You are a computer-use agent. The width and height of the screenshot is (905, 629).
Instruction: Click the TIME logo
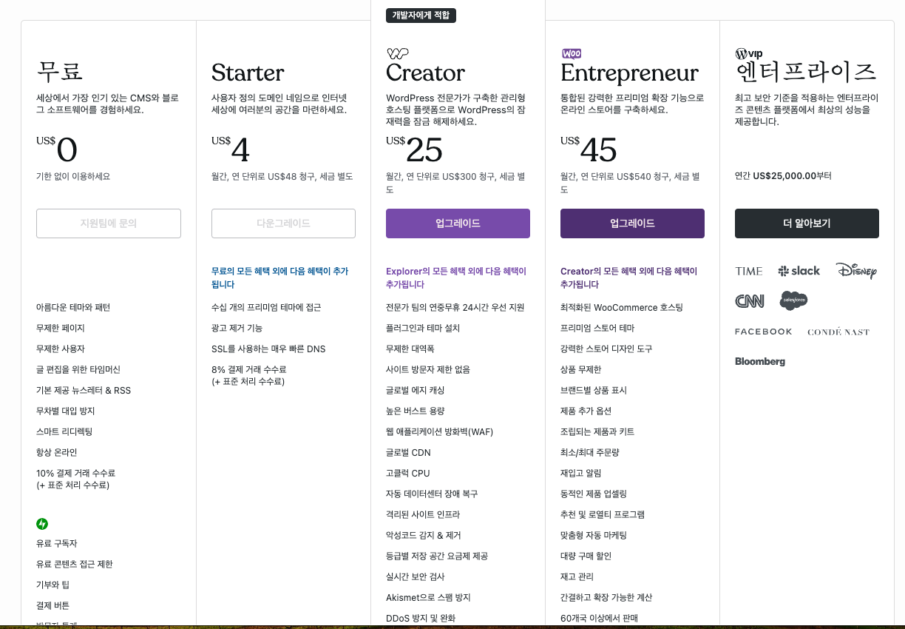748,272
